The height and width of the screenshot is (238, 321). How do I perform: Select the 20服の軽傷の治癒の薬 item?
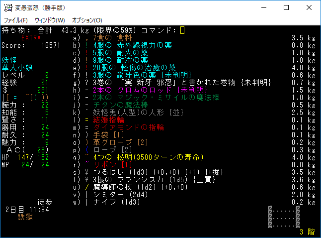[x=134, y=68]
